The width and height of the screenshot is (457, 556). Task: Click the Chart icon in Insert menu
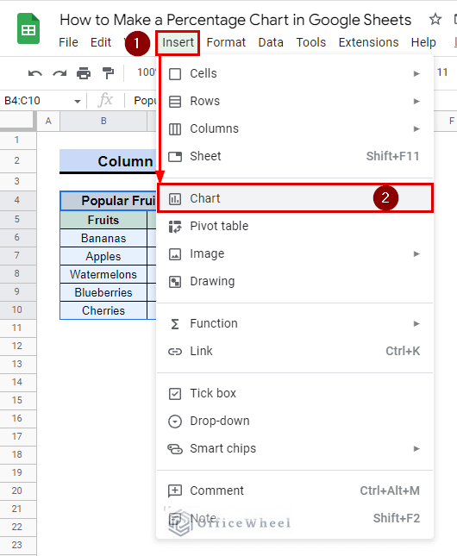[x=175, y=199]
